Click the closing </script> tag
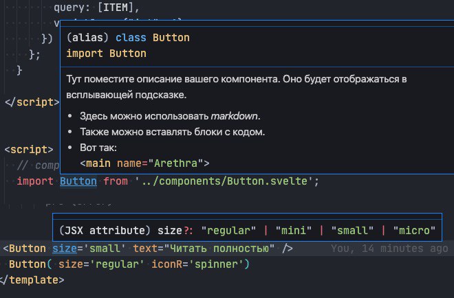The height and width of the screenshot is (298, 454). [32, 102]
